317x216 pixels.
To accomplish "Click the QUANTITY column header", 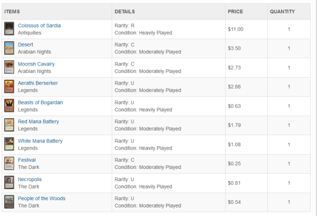I will [x=282, y=11].
